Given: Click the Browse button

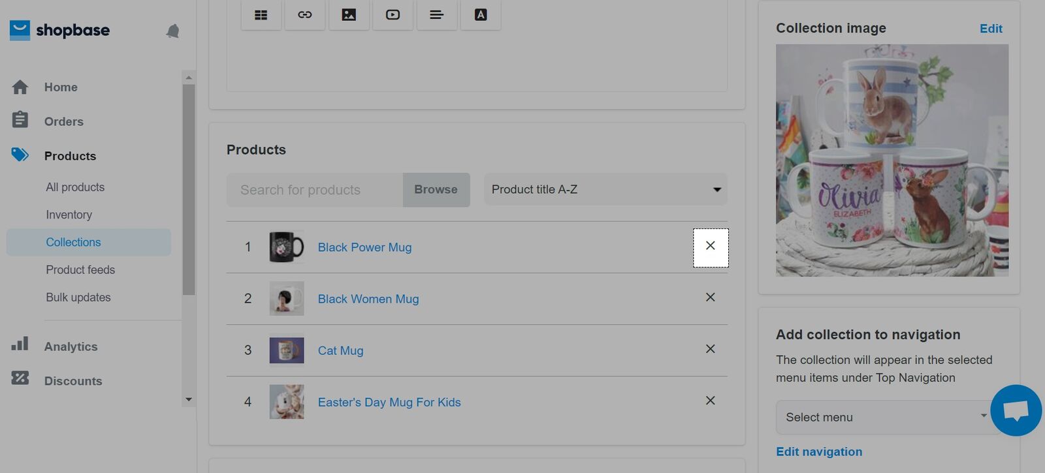Looking at the screenshot, I should coord(436,190).
